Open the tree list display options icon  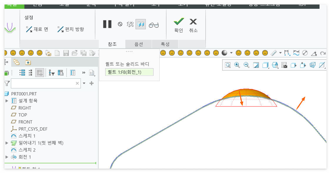coord(22,73)
